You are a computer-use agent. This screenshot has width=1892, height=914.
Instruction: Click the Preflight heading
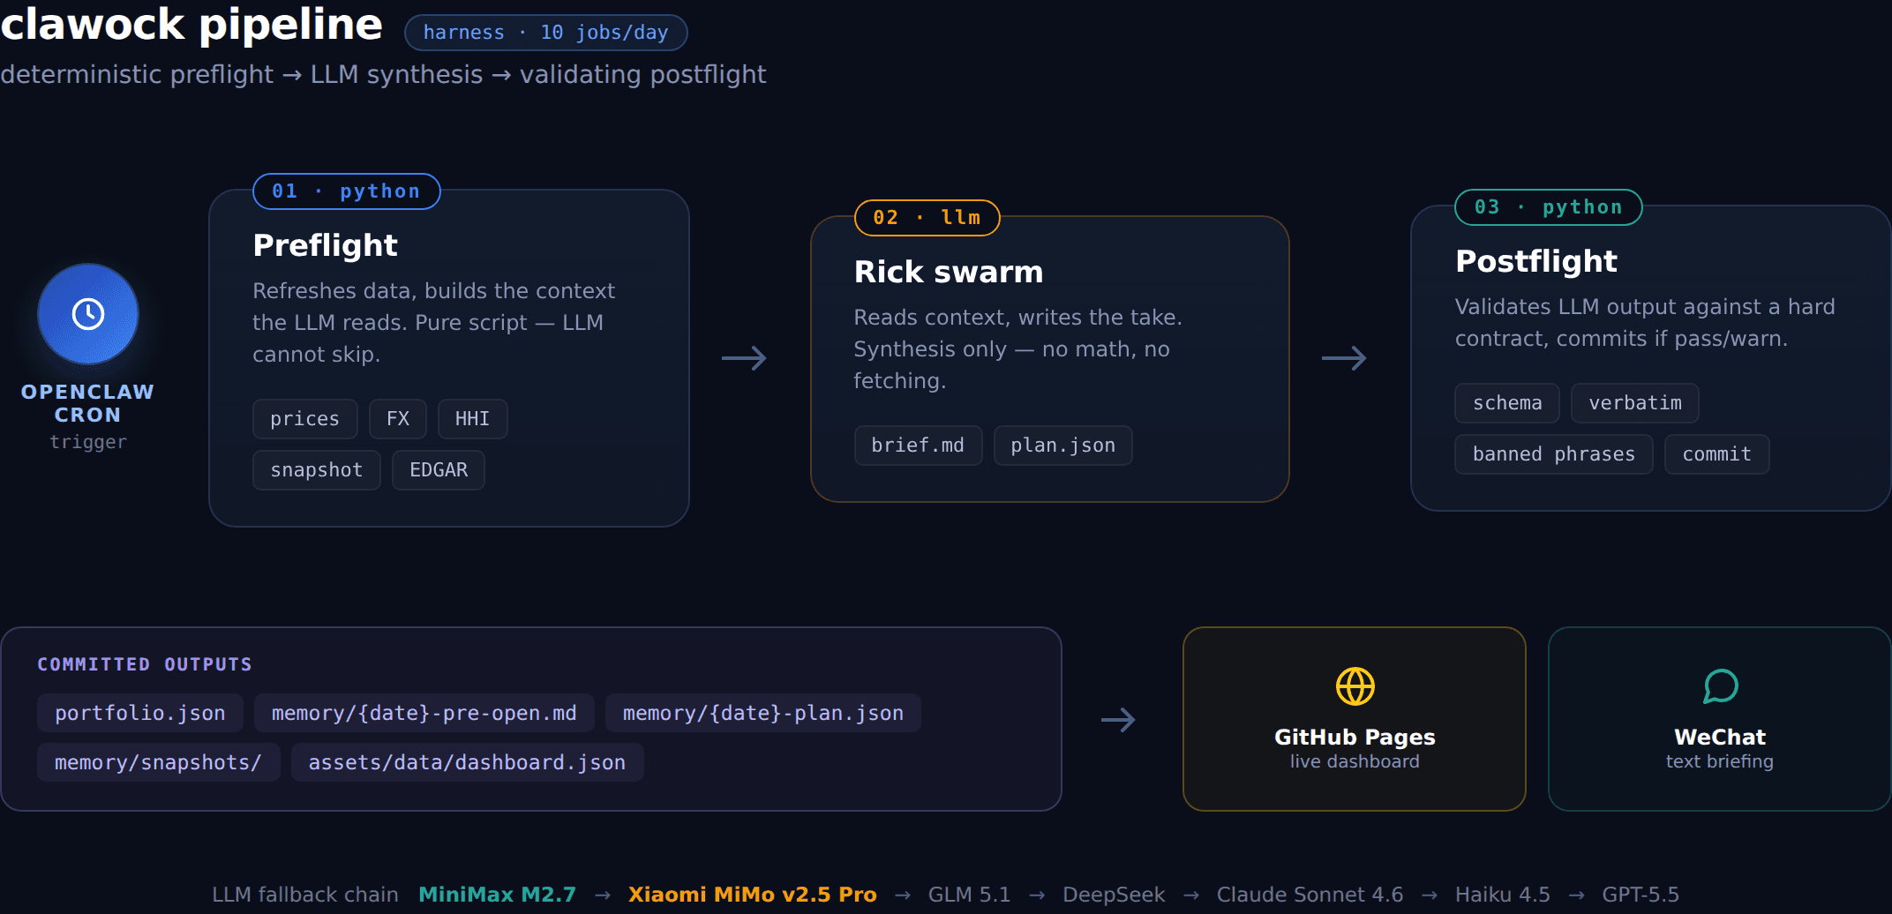click(325, 245)
